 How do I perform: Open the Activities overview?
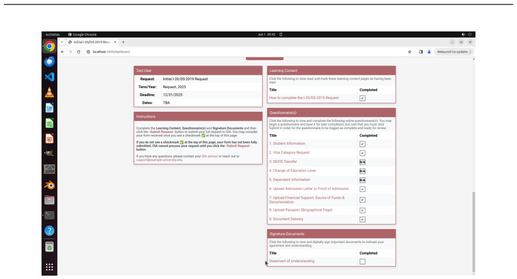pos(52,34)
